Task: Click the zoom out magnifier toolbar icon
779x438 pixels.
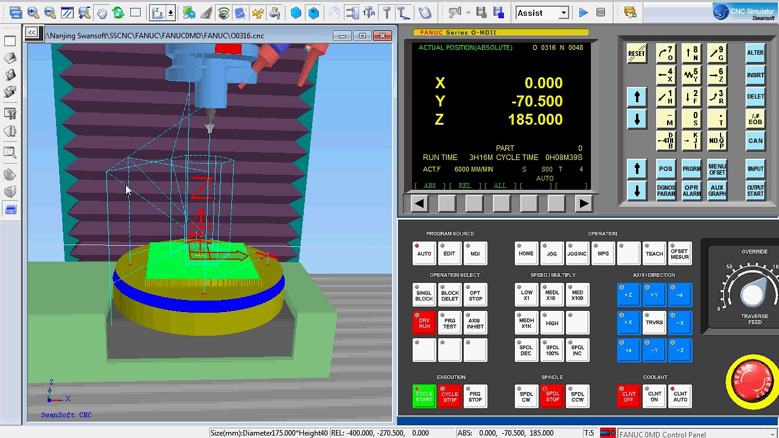Action: [50, 12]
